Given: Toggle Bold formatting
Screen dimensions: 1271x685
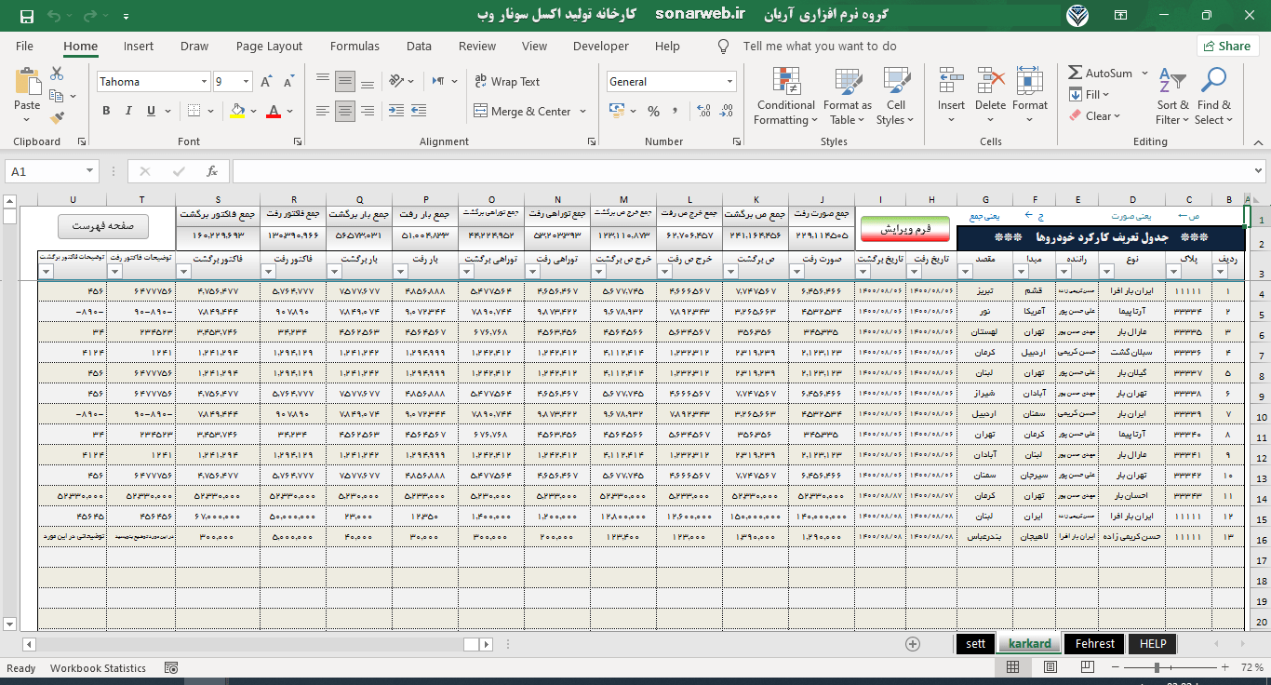Looking at the screenshot, I should click(106, 111).
